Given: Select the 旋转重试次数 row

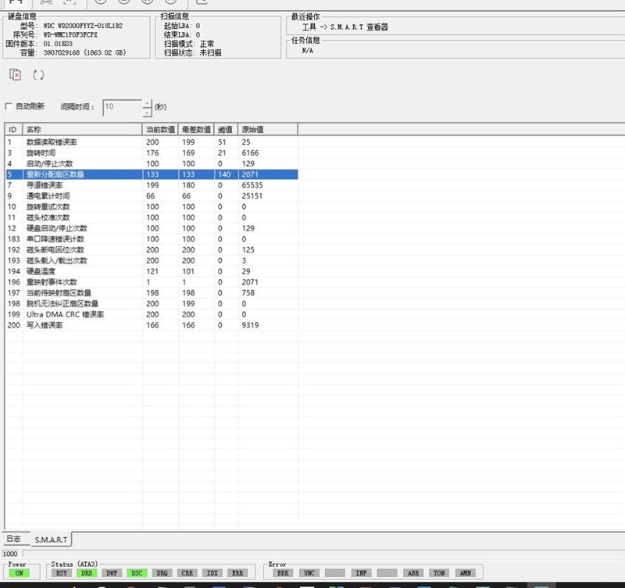Looking at the screenshot, I should [x=152, y=206].
